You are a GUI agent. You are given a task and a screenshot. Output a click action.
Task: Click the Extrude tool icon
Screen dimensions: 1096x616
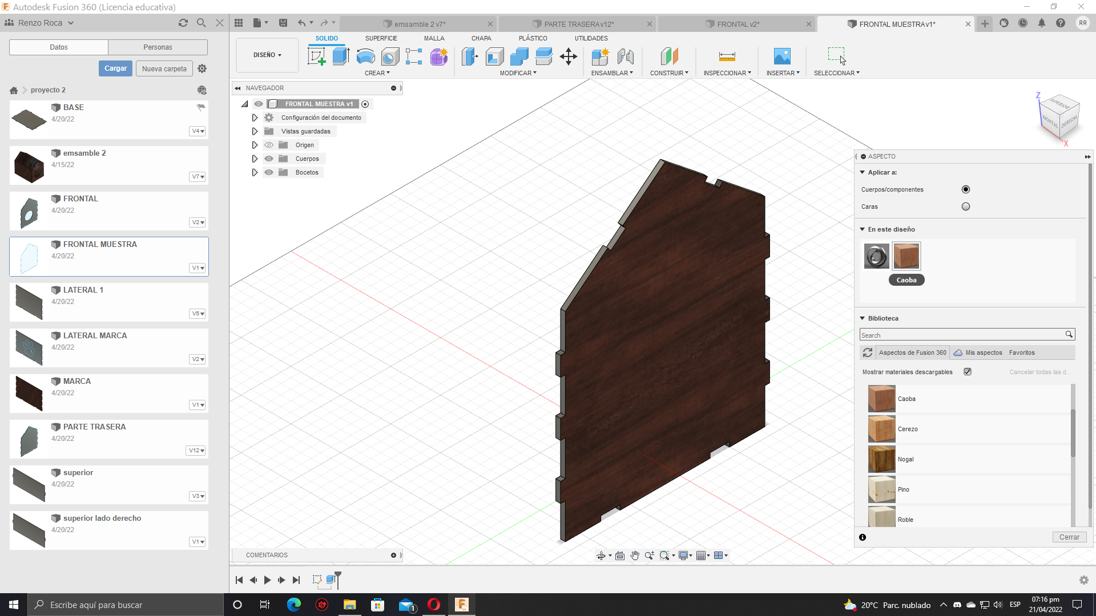(x=341, y=56)
